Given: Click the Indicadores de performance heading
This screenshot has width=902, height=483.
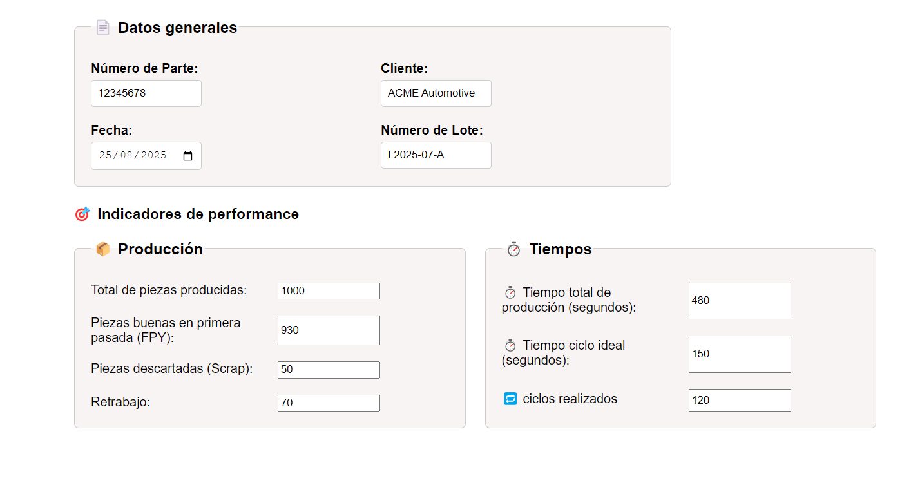Looking at the screenshot, I should 198,214.
